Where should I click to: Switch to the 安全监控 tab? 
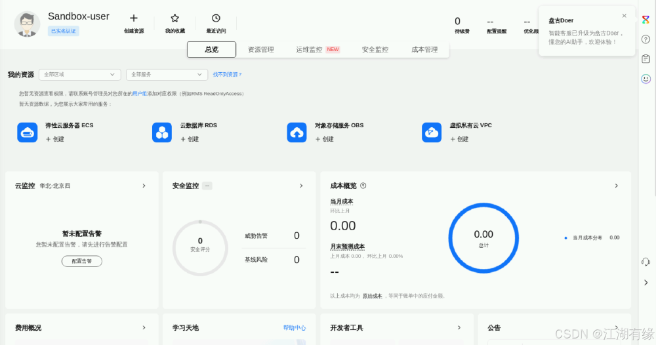pos(375,49)
